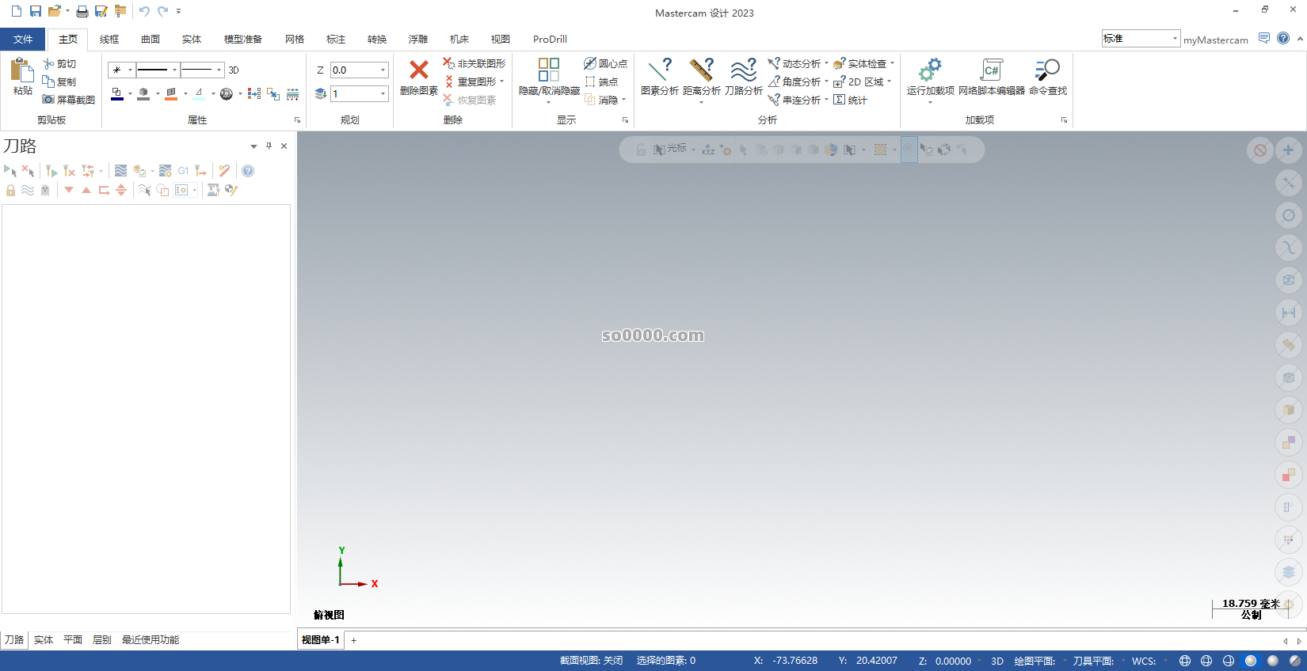
Task: Click the red Delete Entities (删除图素) icon
Action: (x=418, y=70)
